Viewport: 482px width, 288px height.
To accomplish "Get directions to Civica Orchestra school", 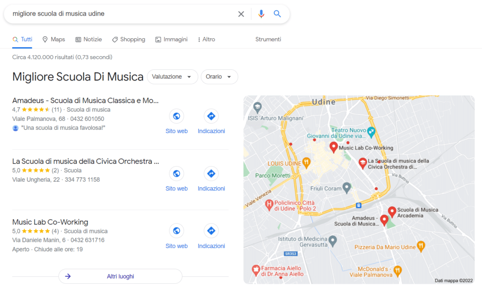I will (211, 174).
